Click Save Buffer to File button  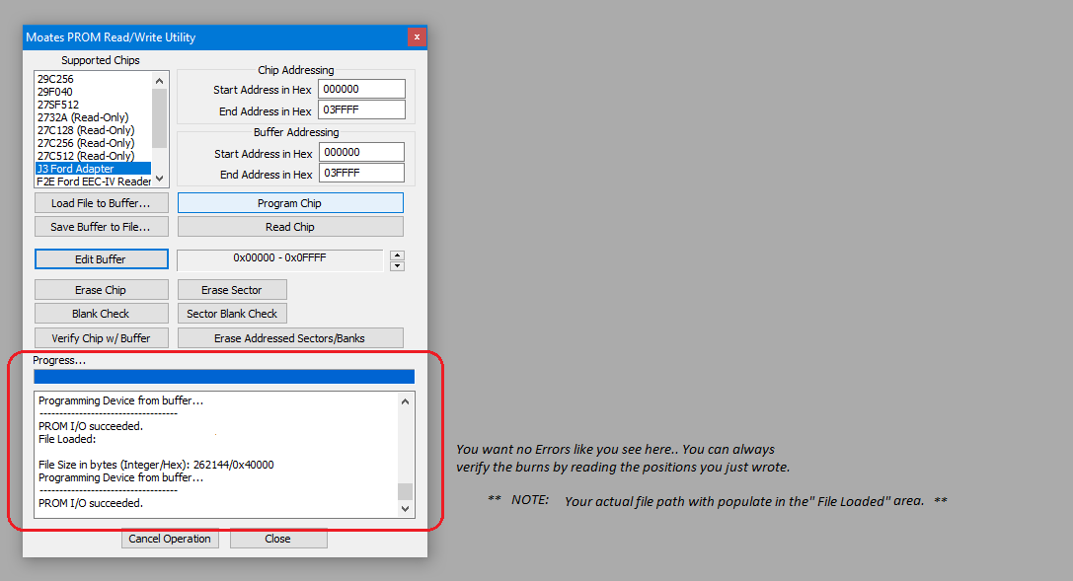tap(102, 227)
